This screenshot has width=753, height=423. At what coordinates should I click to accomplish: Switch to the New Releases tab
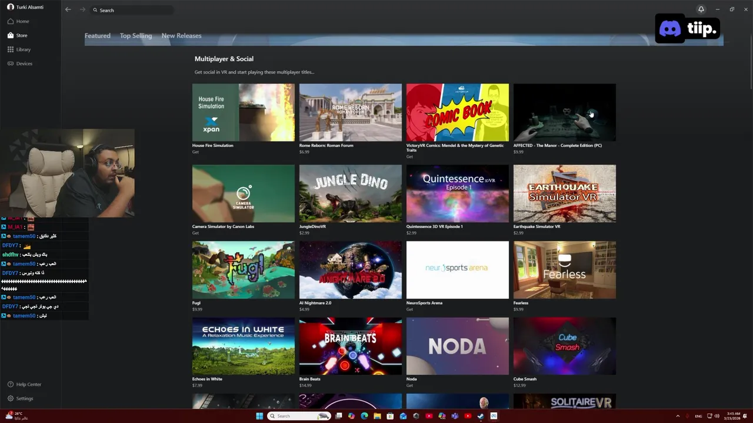tap(181, 36)
